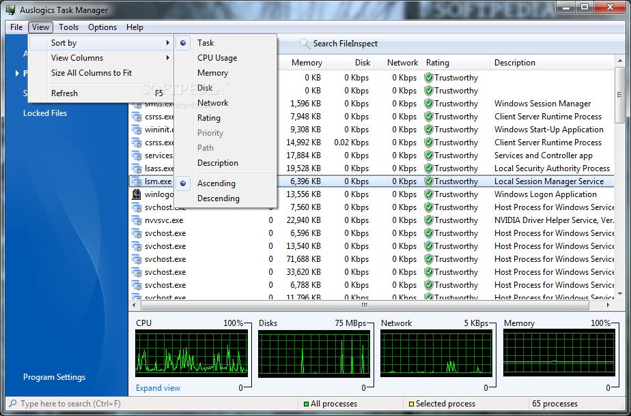
Task: Click the magnifier icon beside Search FileInspect
Action: click(x=305, y=44)
